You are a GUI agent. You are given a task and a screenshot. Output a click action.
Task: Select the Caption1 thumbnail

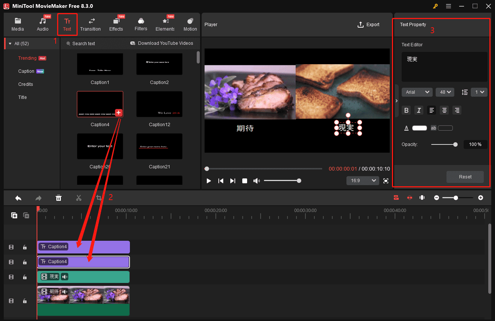[x=100, y=64]
